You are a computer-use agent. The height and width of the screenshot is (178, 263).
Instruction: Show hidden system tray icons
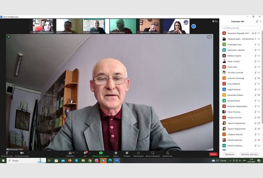(230, 161)
